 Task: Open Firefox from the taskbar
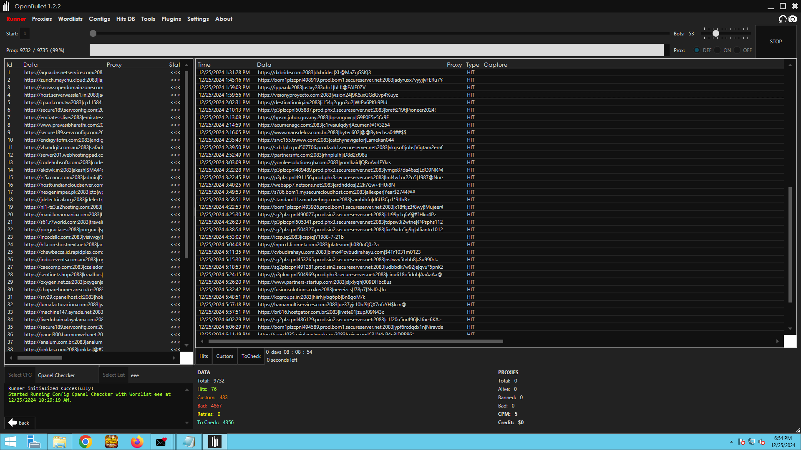(x=137, y=442)
